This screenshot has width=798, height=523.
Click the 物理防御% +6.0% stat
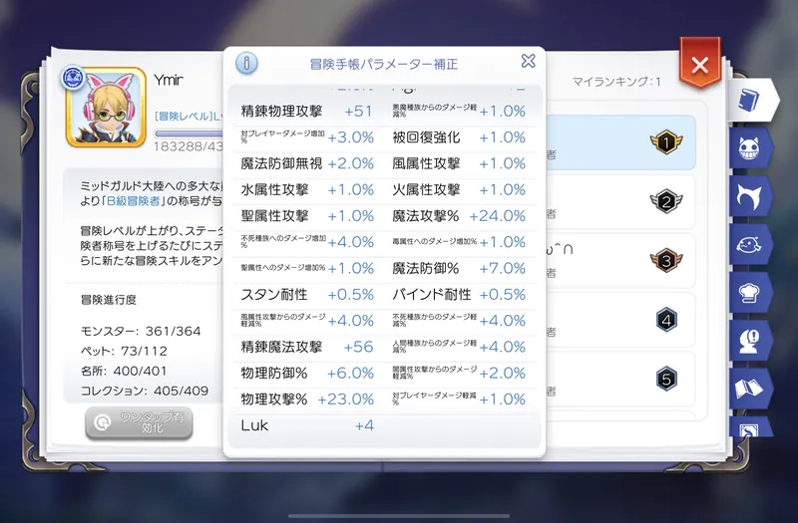click(307, 373)
